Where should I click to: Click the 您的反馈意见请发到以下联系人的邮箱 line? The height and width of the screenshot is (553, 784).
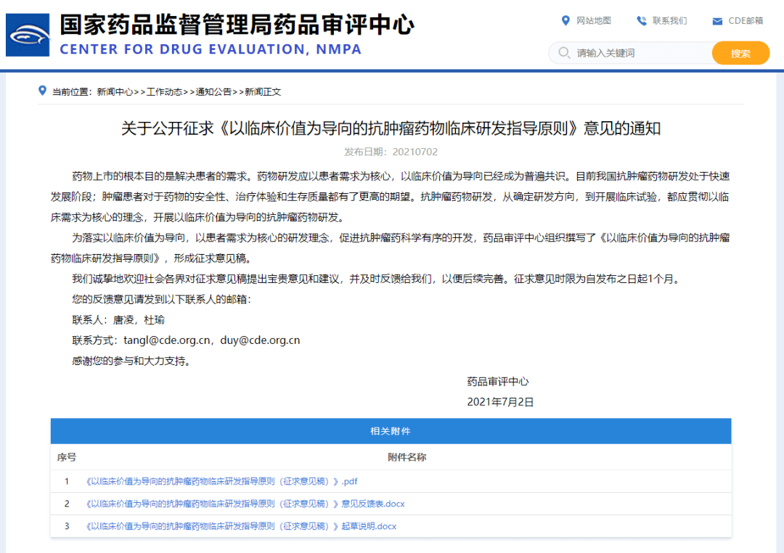pyautogui.click(x=161, y=300)
